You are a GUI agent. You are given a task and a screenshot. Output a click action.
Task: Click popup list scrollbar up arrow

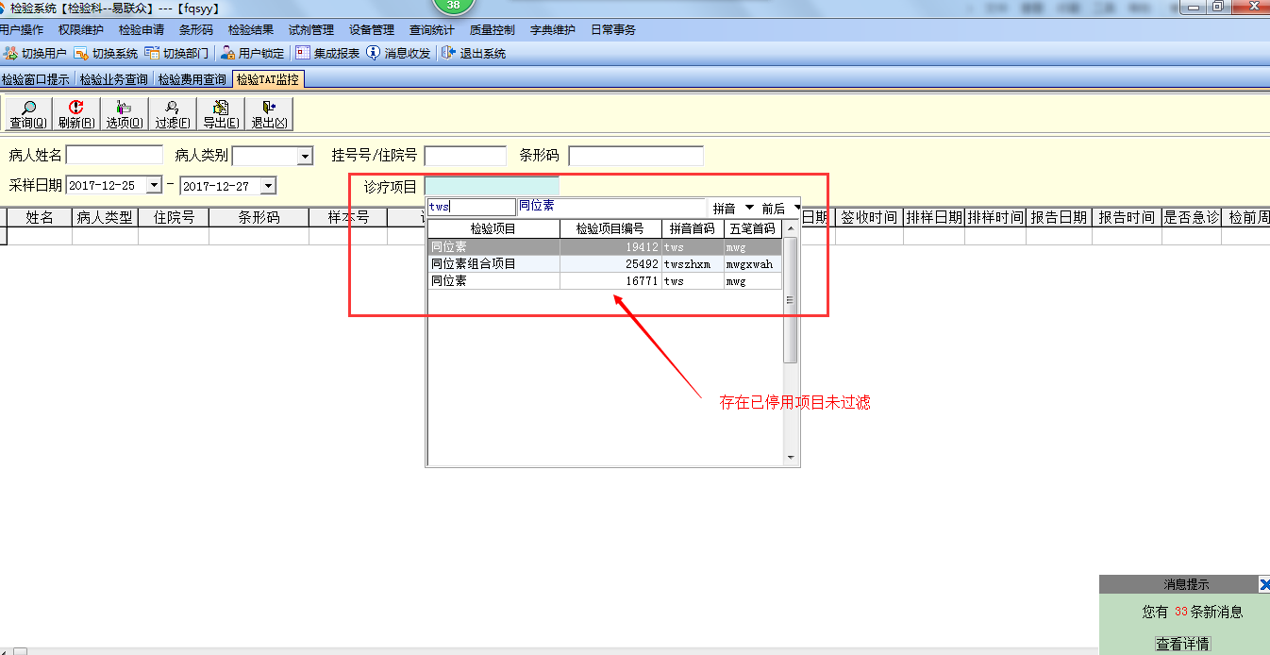pyautogui.click(x=791, y=227)
